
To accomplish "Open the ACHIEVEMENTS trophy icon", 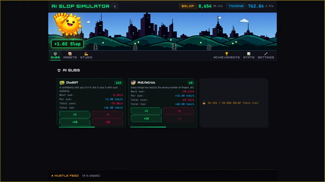I will pyautogui.click(x=226, y=54).
